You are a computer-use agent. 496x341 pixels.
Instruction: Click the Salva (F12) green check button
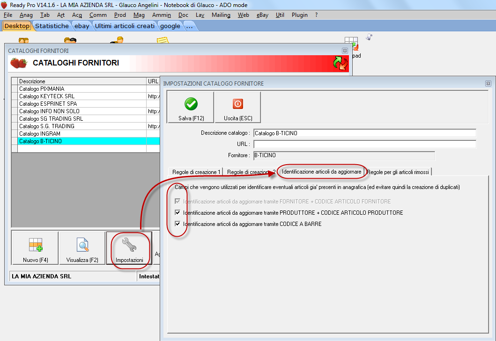tap(191, 107)
